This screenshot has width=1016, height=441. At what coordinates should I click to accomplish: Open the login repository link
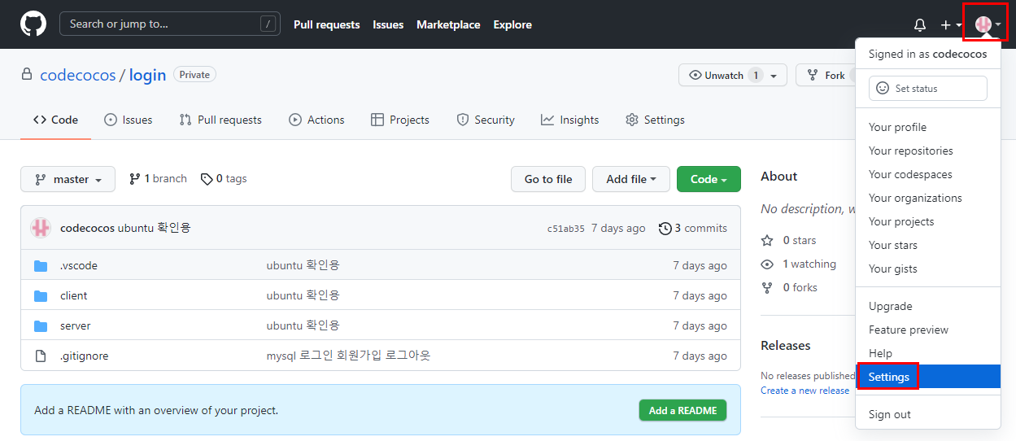147,75
